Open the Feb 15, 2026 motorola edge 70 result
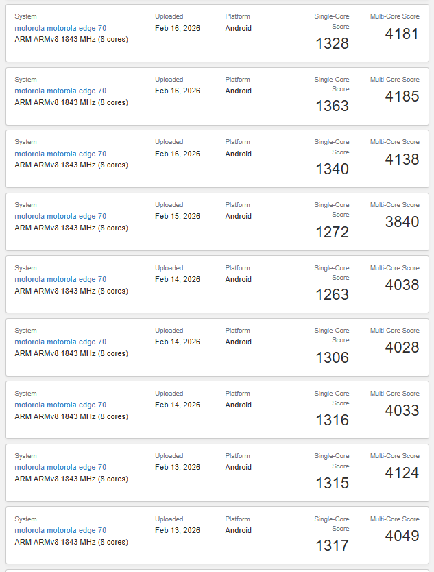 [60, 217]
